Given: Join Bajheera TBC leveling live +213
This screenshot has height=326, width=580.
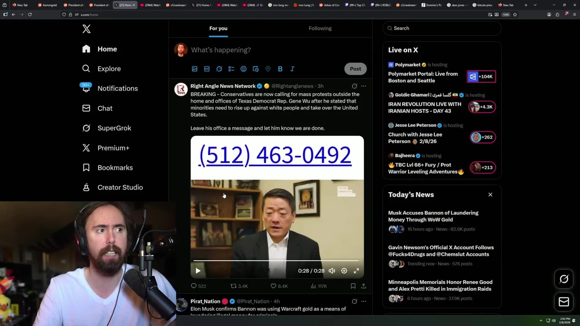Looking at the screenshot, I should click(483, 168).
